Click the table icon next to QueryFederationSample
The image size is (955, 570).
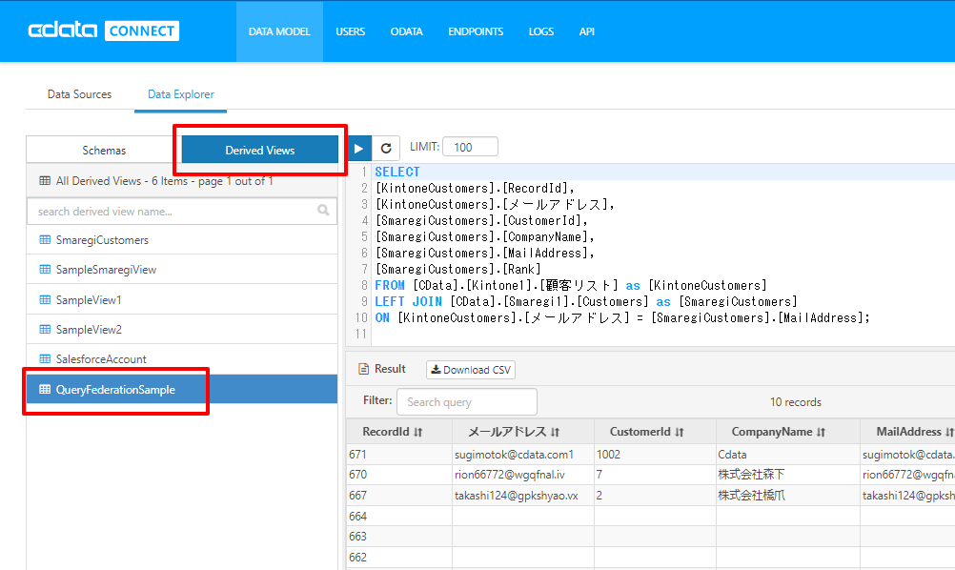click(x=45, y=389)
